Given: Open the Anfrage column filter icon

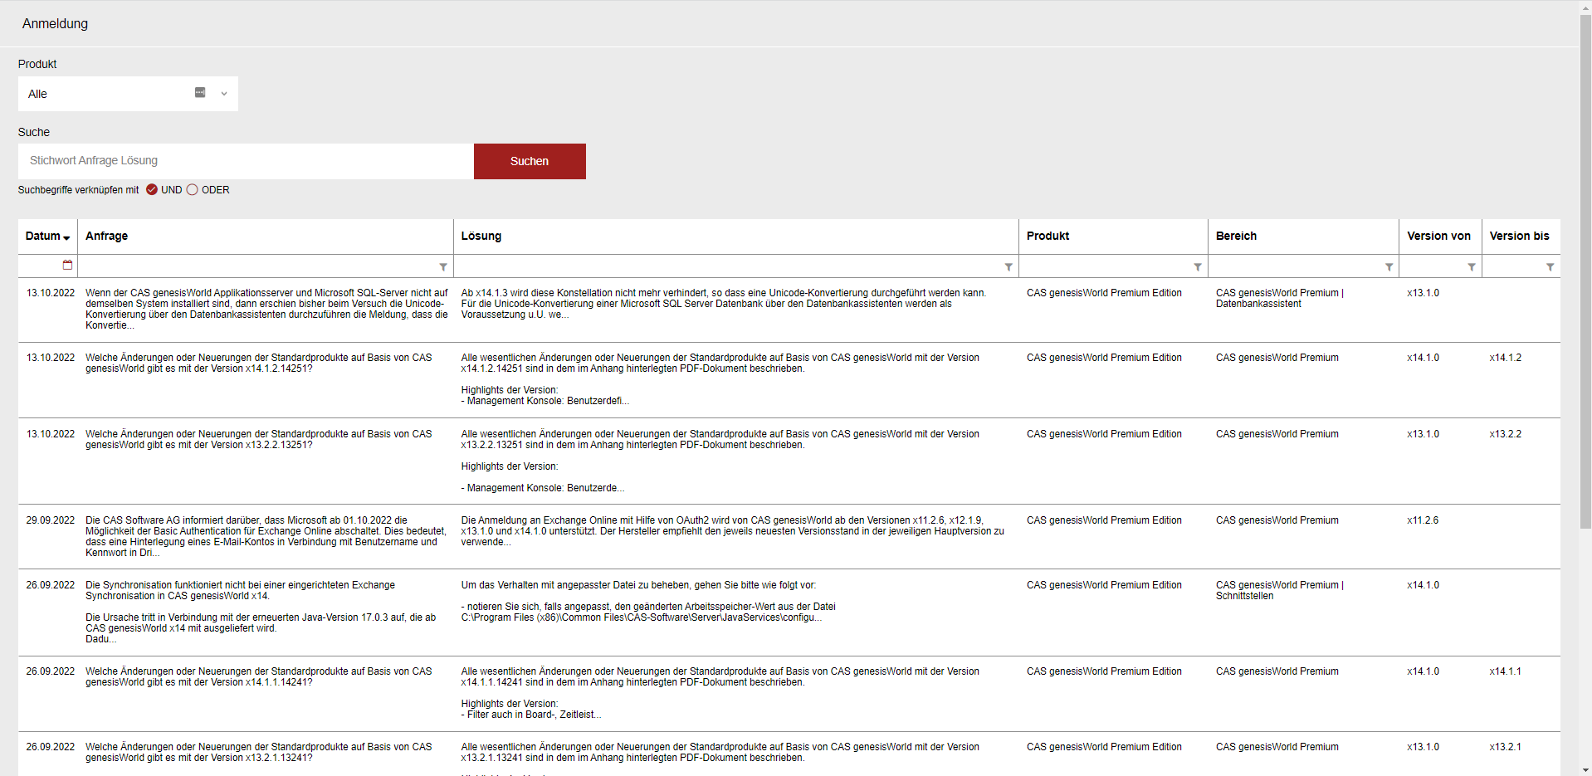Looking at the screenshot, I should (x=443, y=267).
